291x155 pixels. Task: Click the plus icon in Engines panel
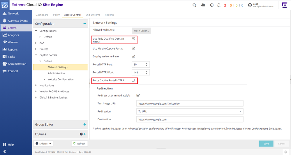pos(85,134)
